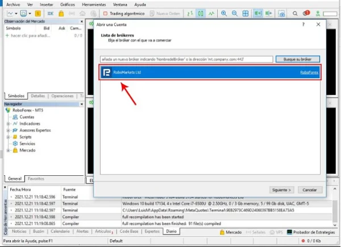Close the Navegador panel

(x=81, y=104)
